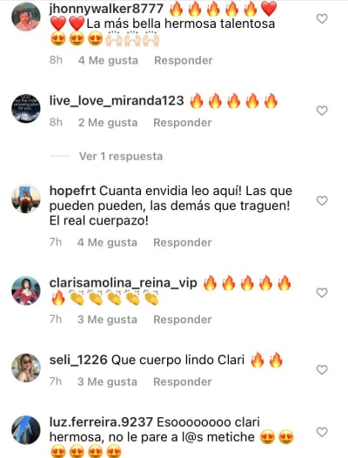This screenshot has width=348, height=458.
Task: Like hopefrt's comment using heart icon
Action: pyautogui.click(x=322, y=200)
